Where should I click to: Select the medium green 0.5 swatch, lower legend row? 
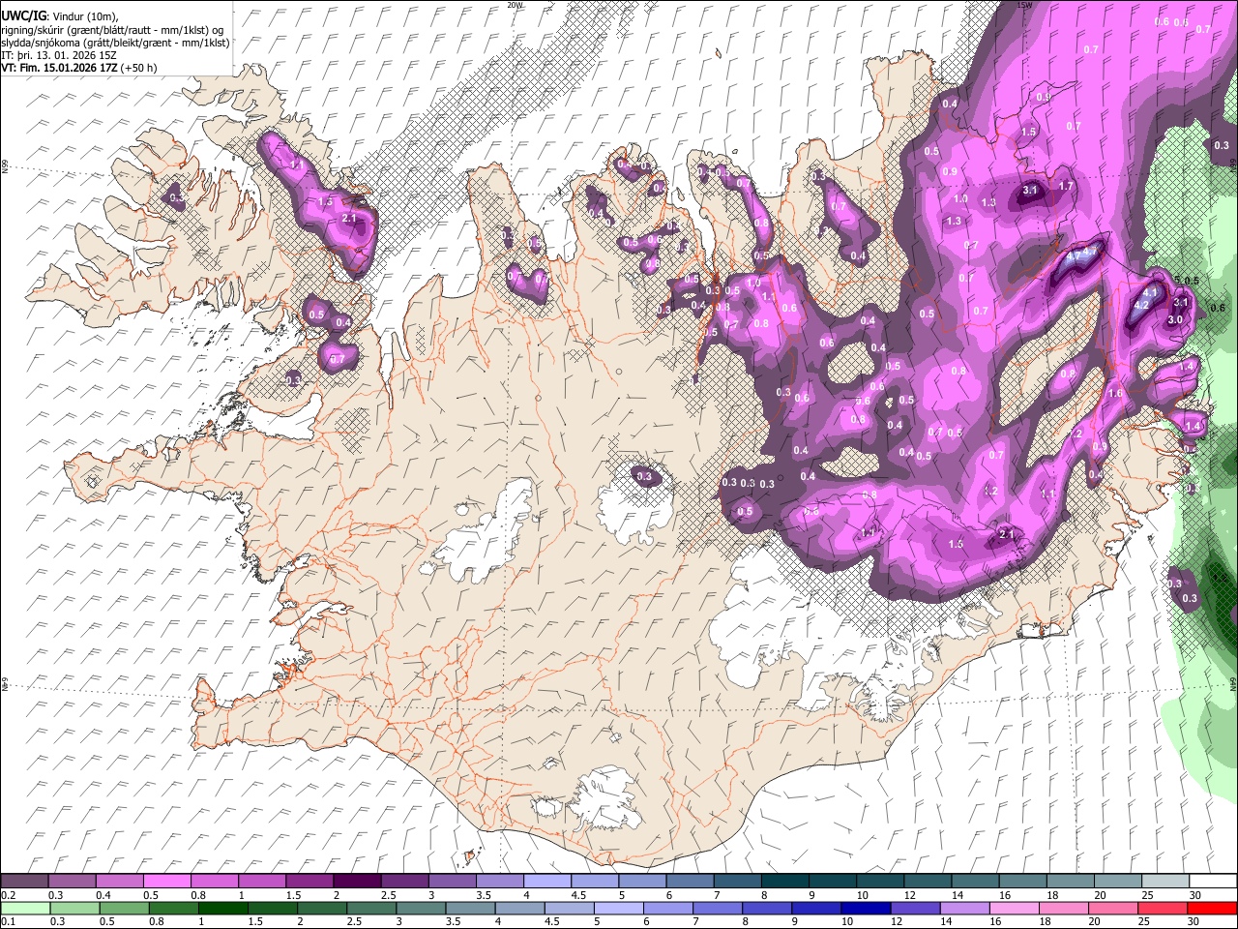tap(124, 908)
